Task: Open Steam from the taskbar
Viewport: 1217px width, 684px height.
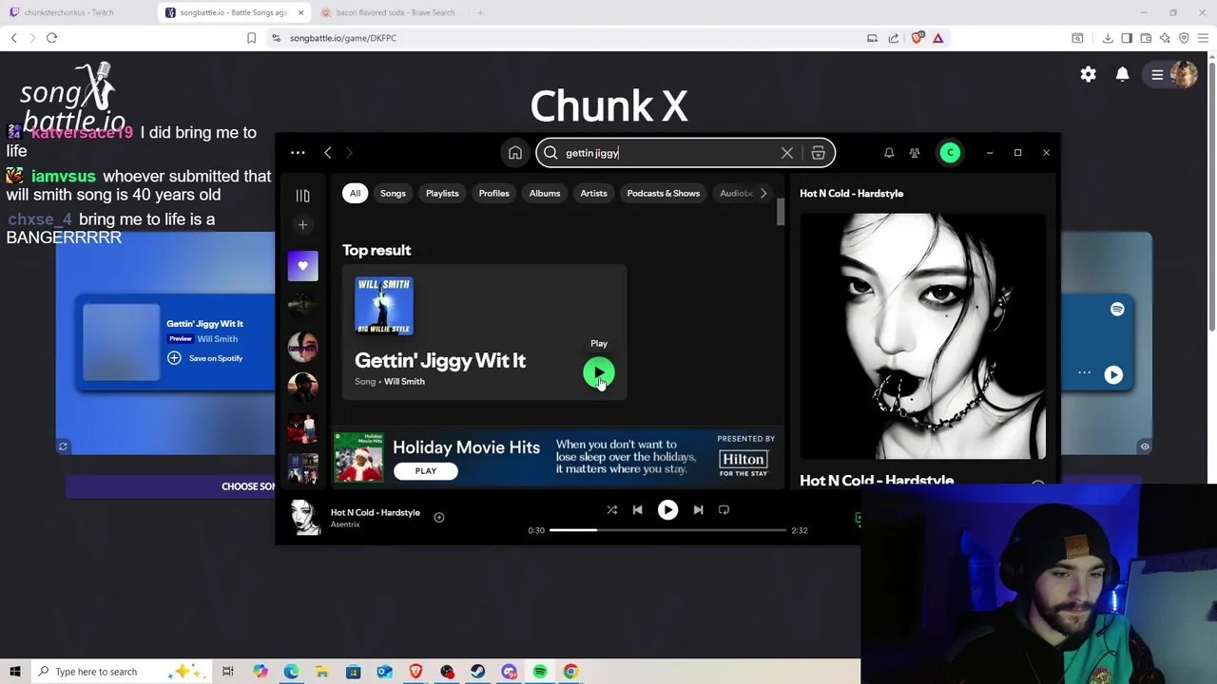Action: [477, 672]
